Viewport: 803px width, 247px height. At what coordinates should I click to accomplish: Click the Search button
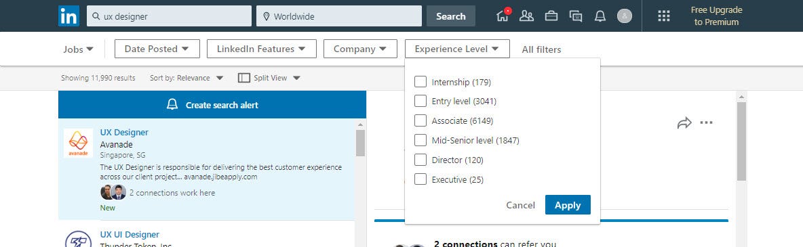[x=450, y=16]
